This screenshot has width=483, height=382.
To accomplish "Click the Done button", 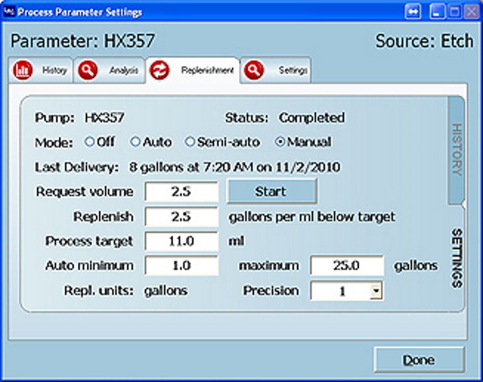I will point(419,359).
